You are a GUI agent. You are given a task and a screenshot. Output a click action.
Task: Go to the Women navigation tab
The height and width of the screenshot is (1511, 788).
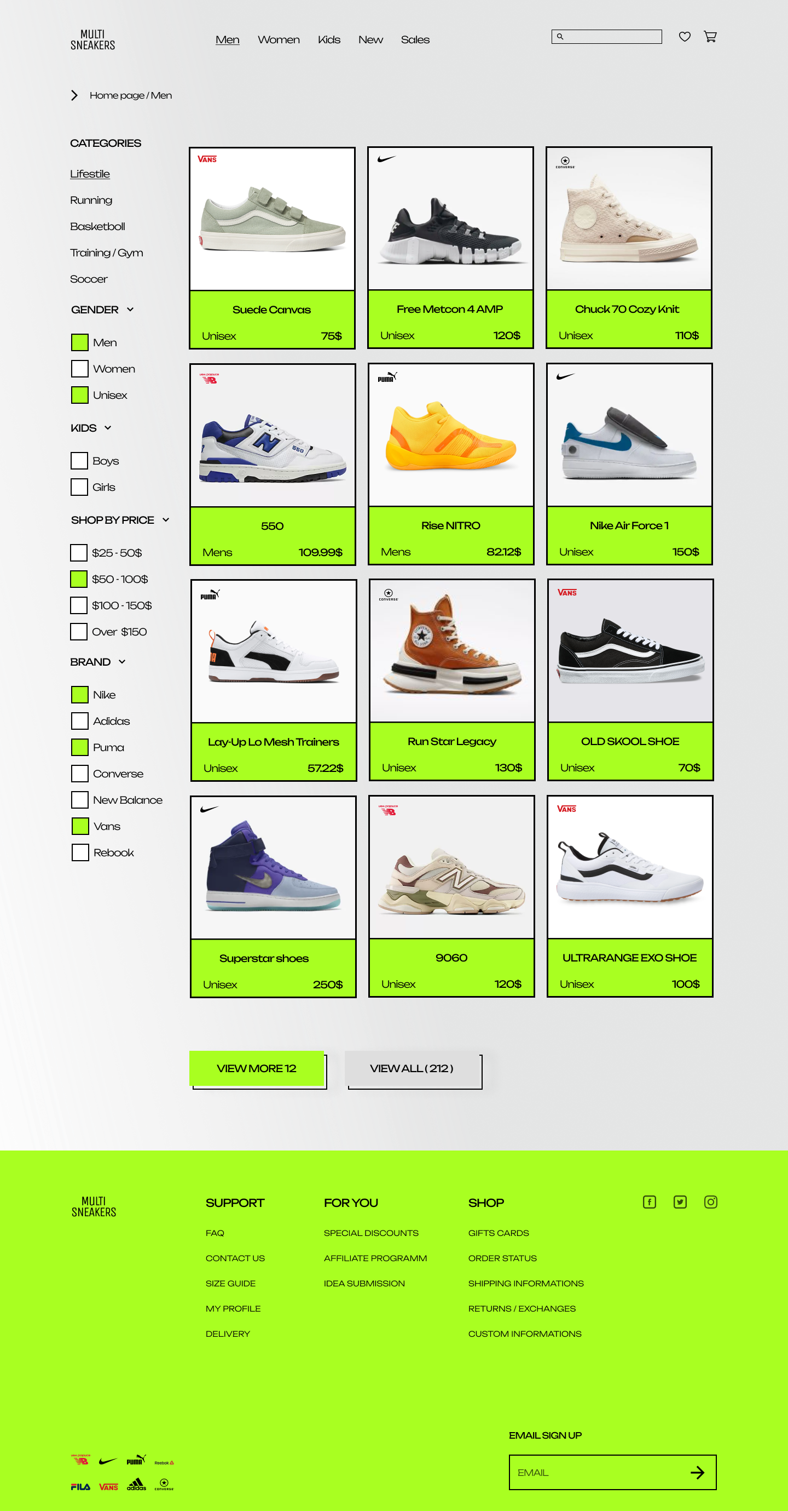pyautogui.click(x=279, y=40)
